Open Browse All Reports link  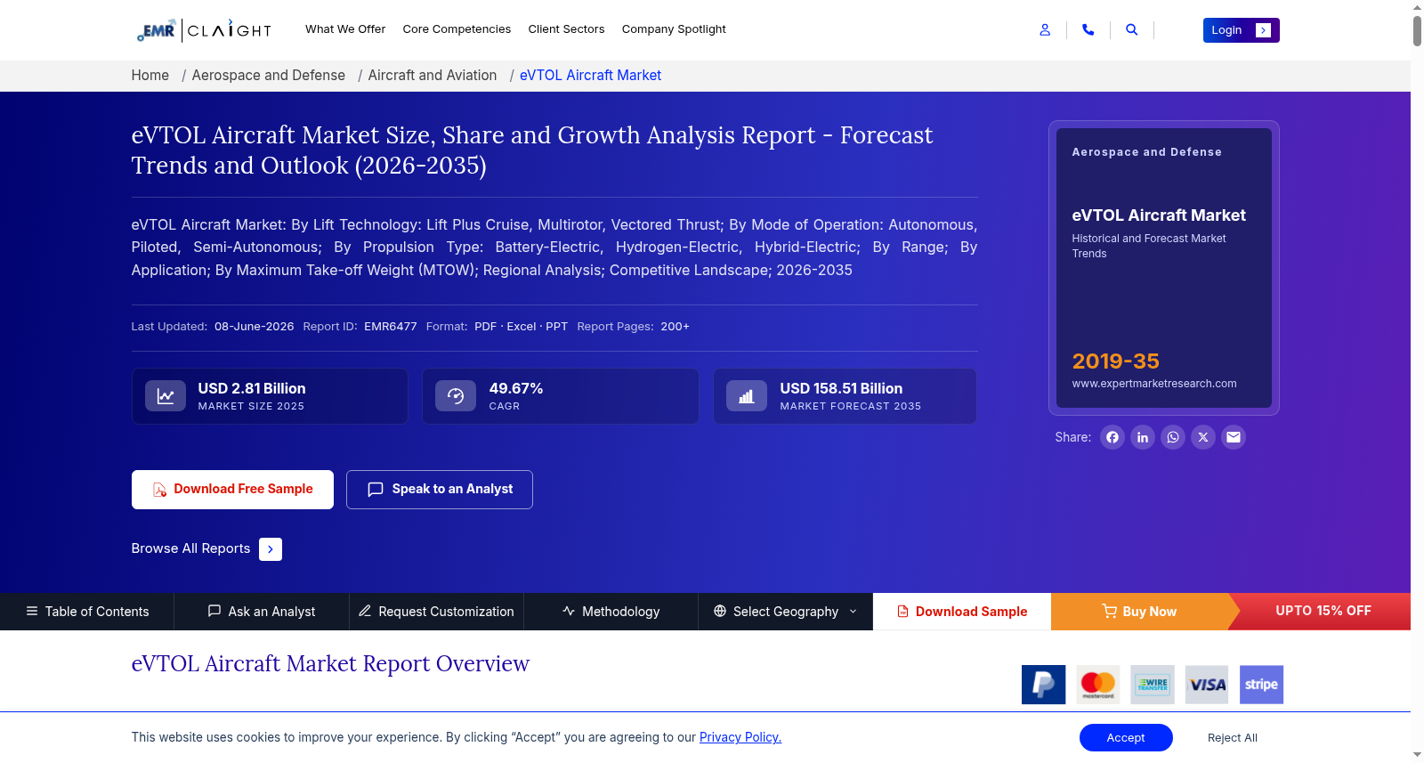[x=190, y=548]
